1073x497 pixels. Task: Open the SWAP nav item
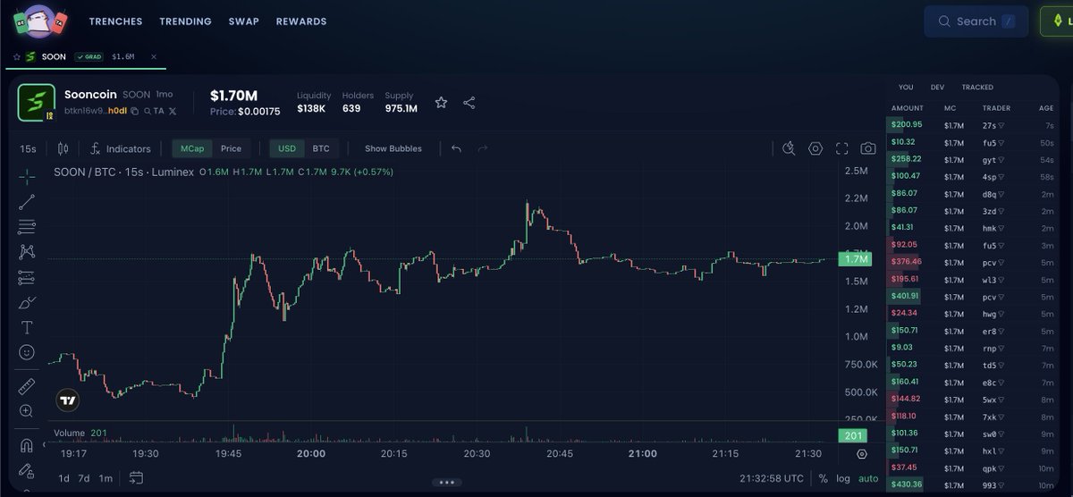click(x=243, y=21)
